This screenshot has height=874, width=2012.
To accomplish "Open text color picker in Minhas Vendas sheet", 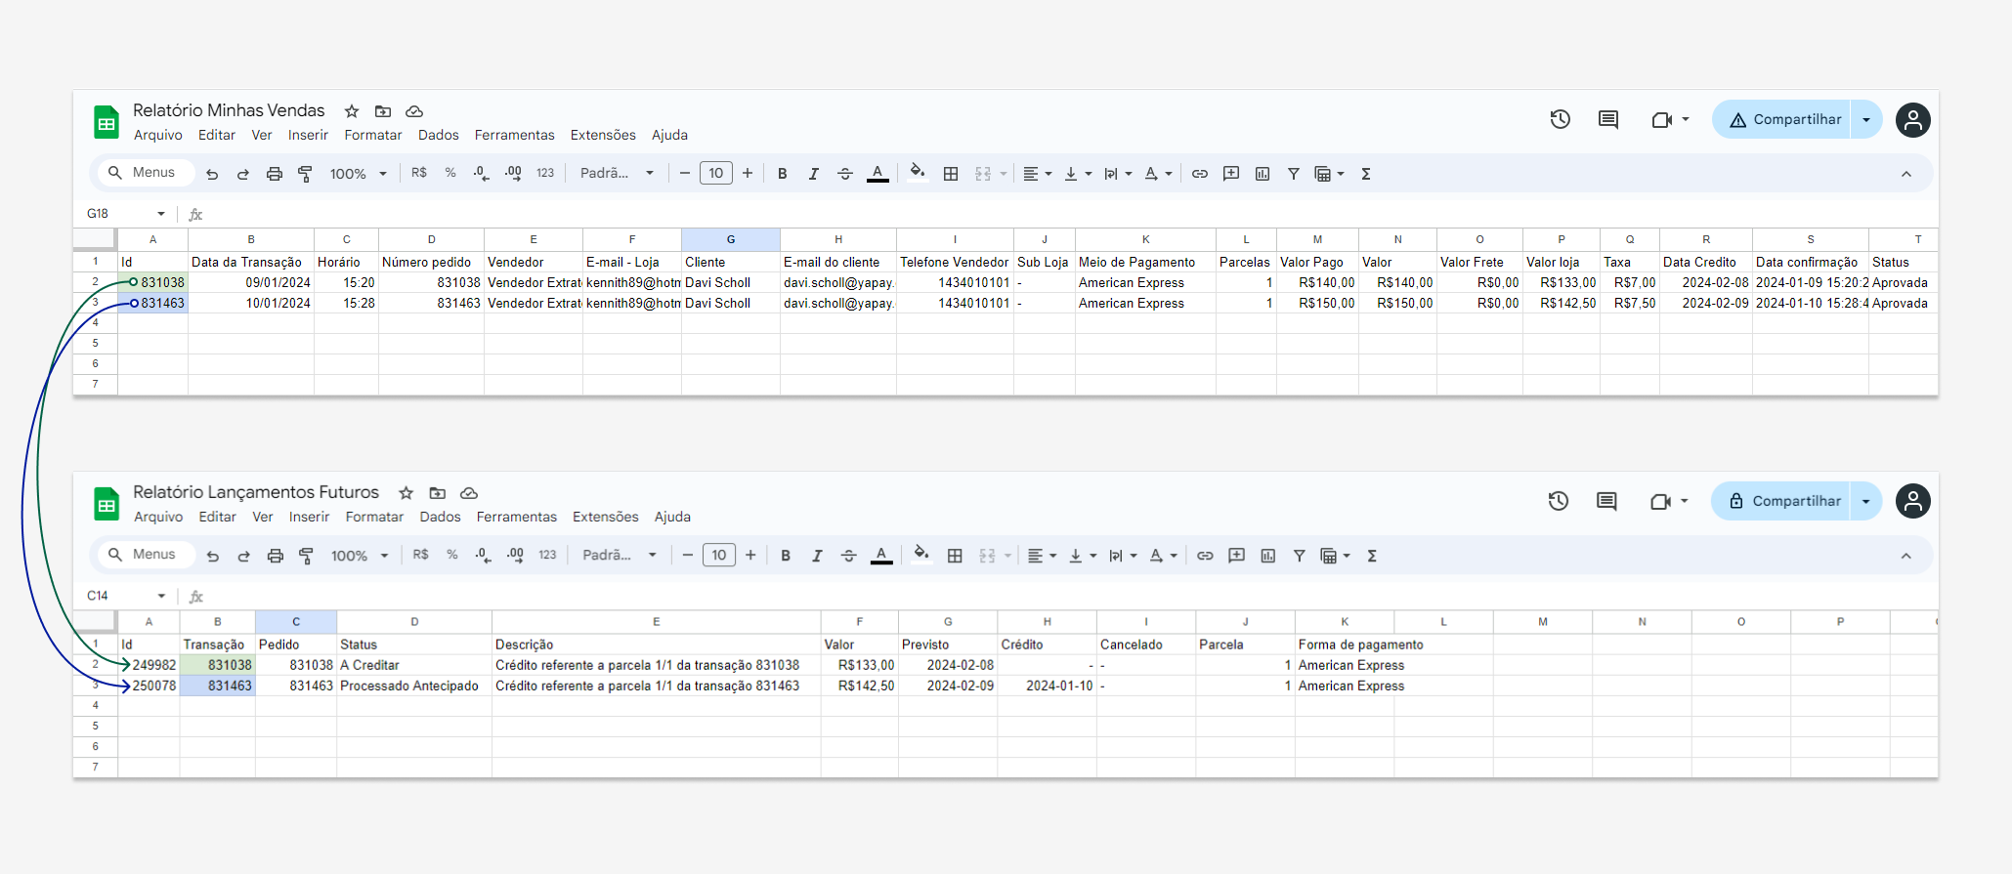I will (878, 174).
